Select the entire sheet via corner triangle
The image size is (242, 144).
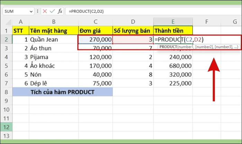click(8, 22)
